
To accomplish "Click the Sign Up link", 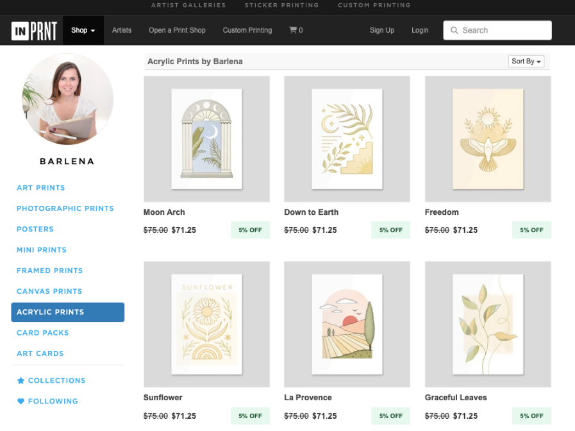I will [x=382, y=30].
